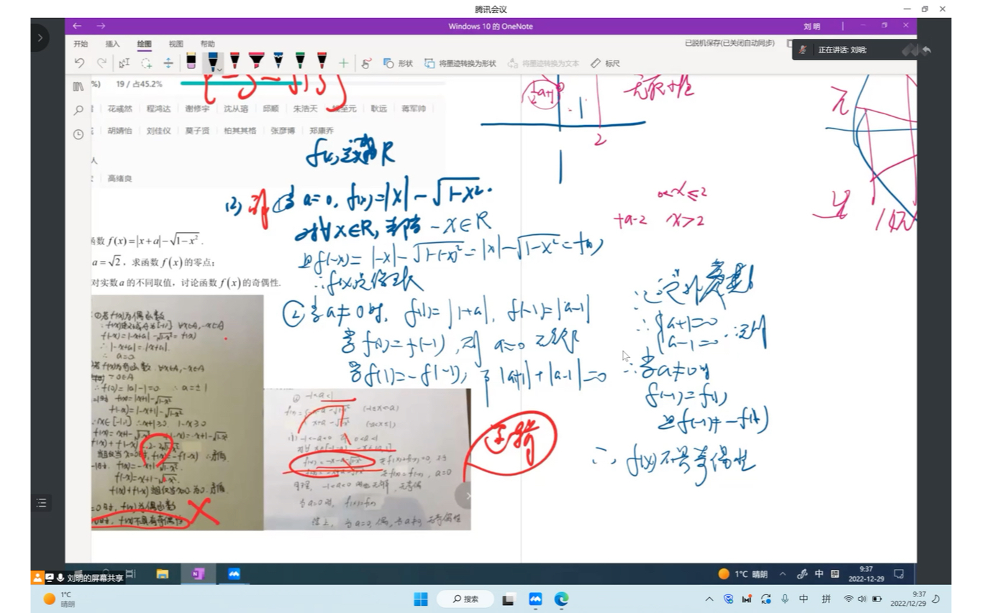
Task: Show notebooks navigation icon in sidebar
Action: coord(78,86)
